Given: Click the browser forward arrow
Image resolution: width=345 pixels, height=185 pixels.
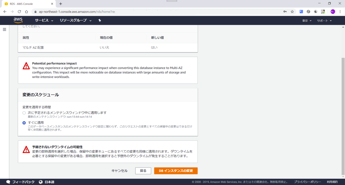Looking at the screenshot, I should pos(12,12).
